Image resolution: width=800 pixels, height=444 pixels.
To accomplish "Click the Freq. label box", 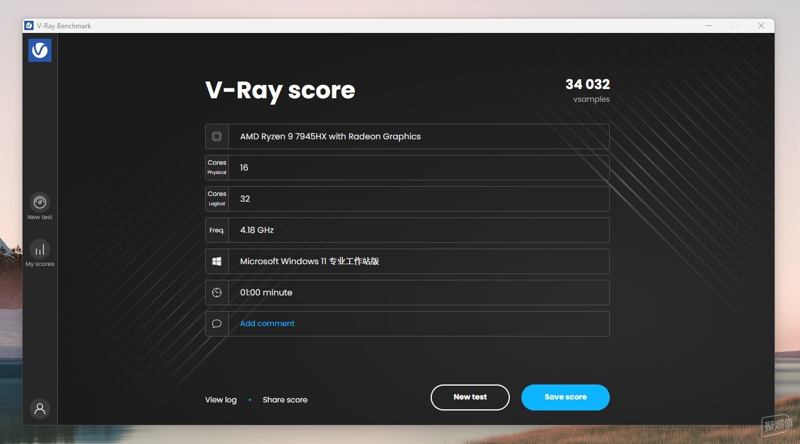I will point(217,230).
